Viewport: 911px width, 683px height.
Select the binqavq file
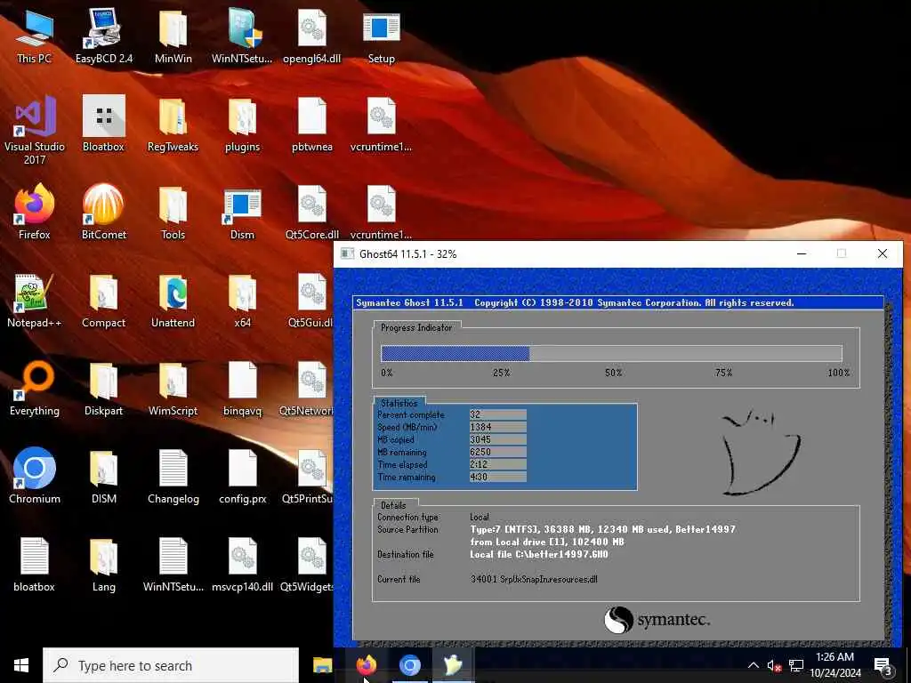tap(242, 389)
